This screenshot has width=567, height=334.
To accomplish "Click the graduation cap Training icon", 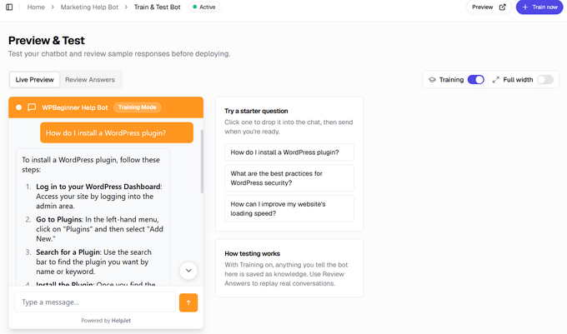I will (x=432, y=80).
